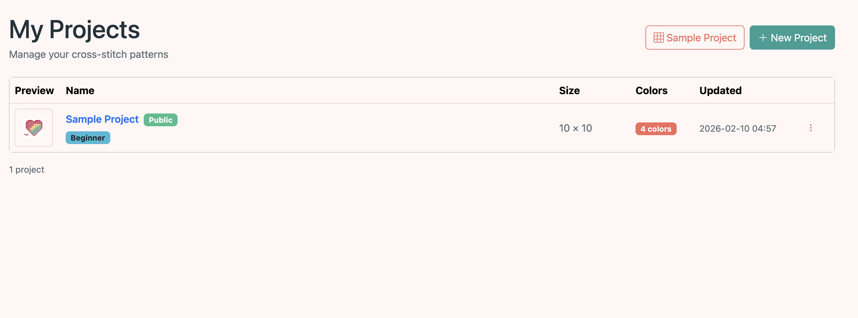Create a new project
The width and height of the screenshot is (858, 318).
coord(792,38)
